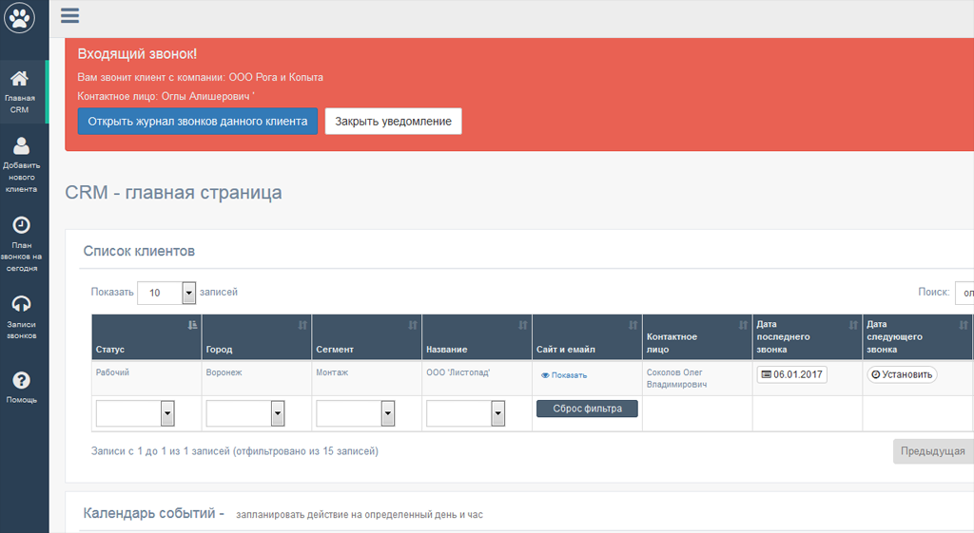Image resolution: width=974 pixels, height=533 pixels.
Task: Click the company line ООО Рога и Копыта
Action: [200, 78]
